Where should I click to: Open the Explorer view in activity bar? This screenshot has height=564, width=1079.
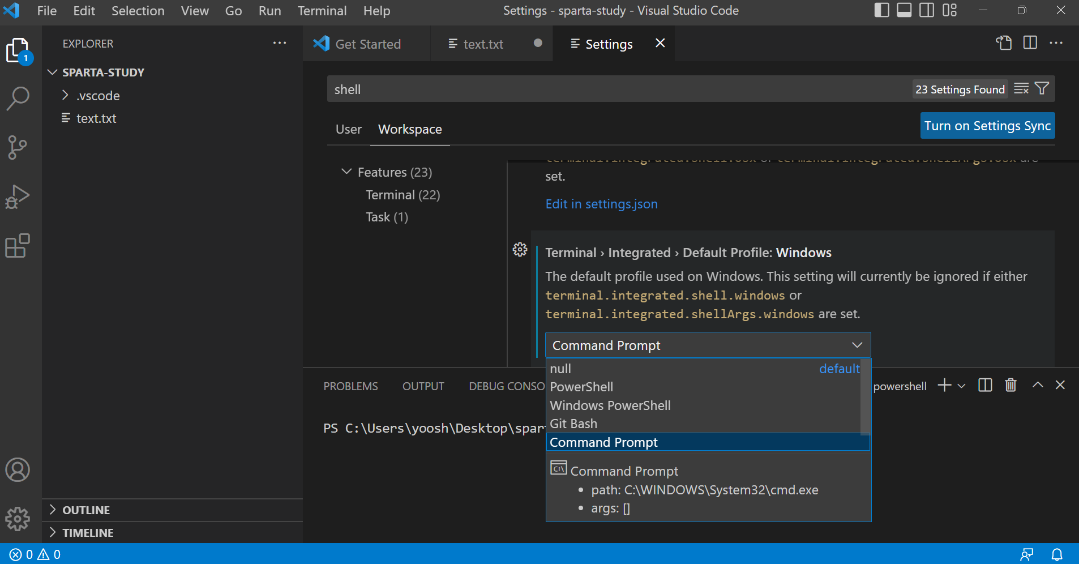(18, 50)
